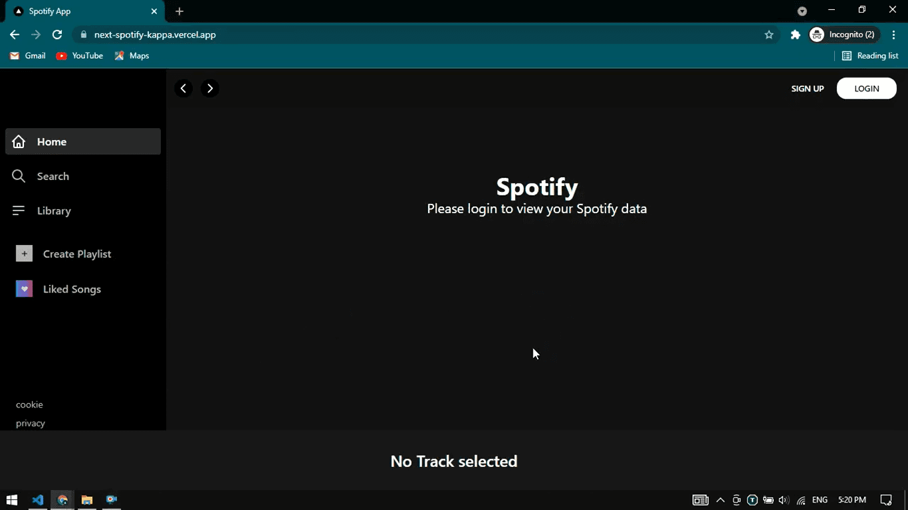Bookmark this page with the star
The height and width of the screenshot is (510, 908).
[769, 35]
